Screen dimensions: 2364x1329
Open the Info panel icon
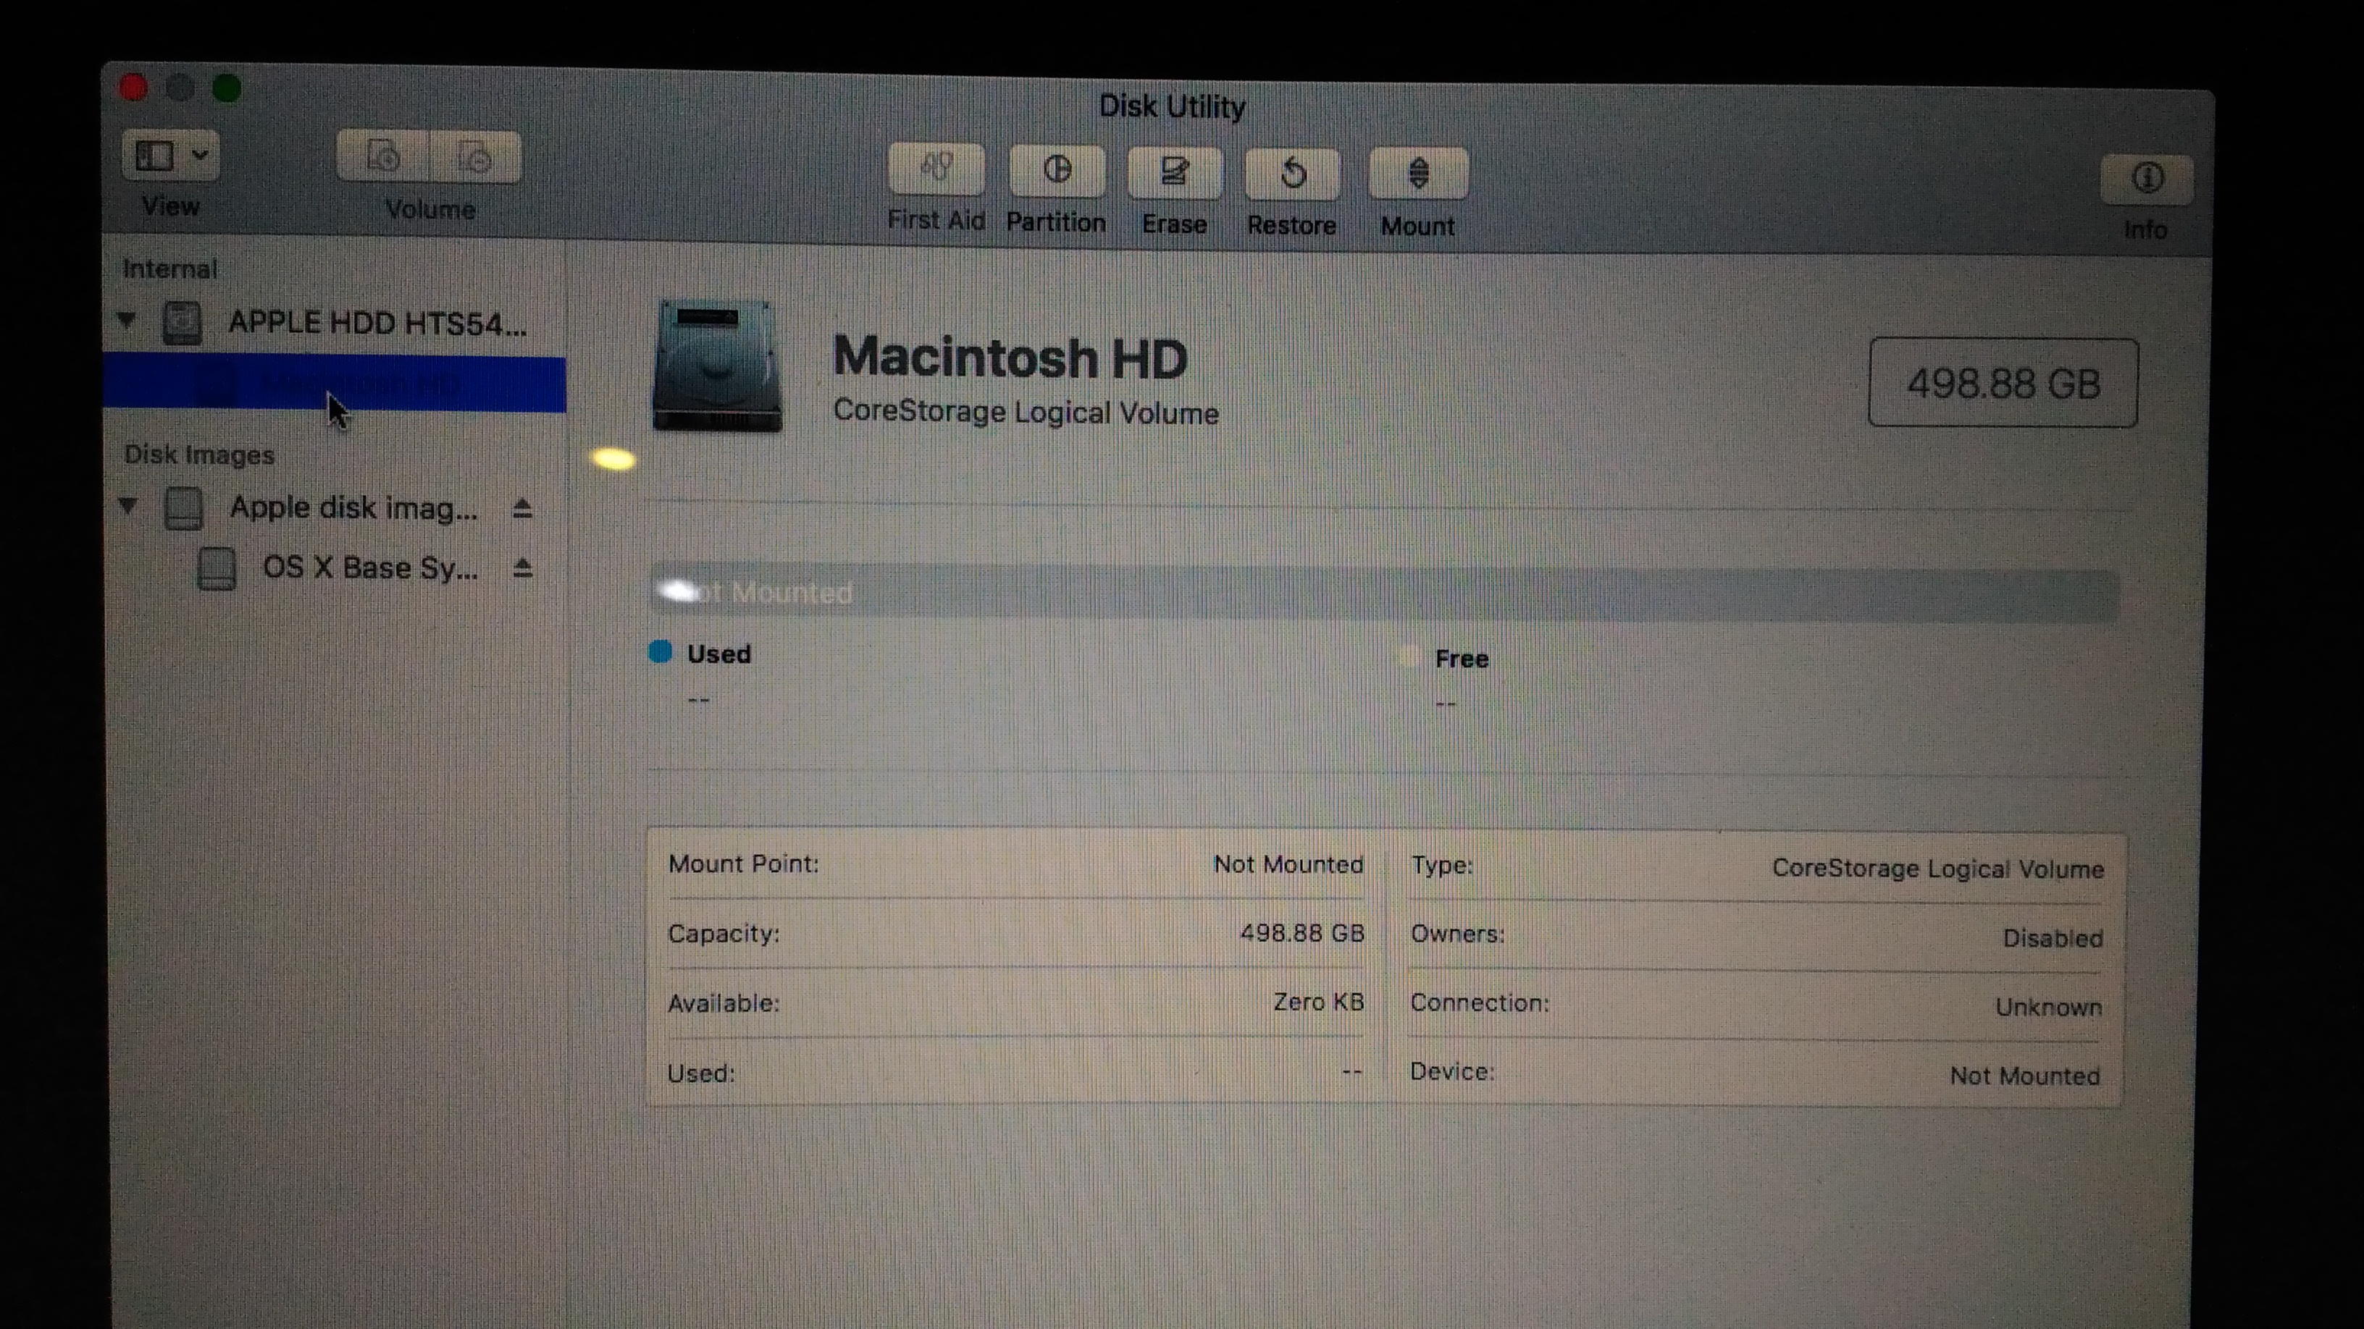pos(2147,179)
